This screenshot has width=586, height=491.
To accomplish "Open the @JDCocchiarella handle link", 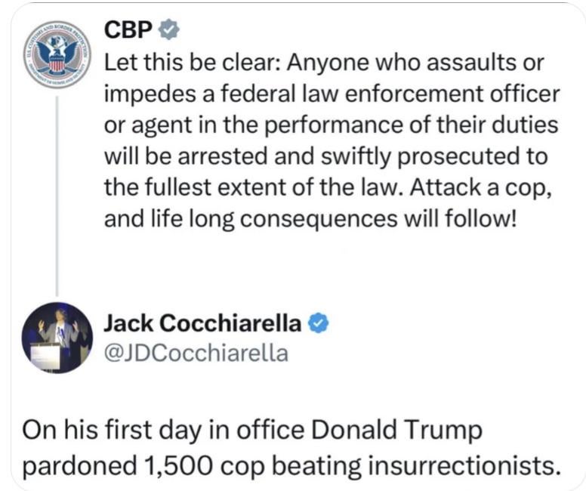I will pos(196,352).
